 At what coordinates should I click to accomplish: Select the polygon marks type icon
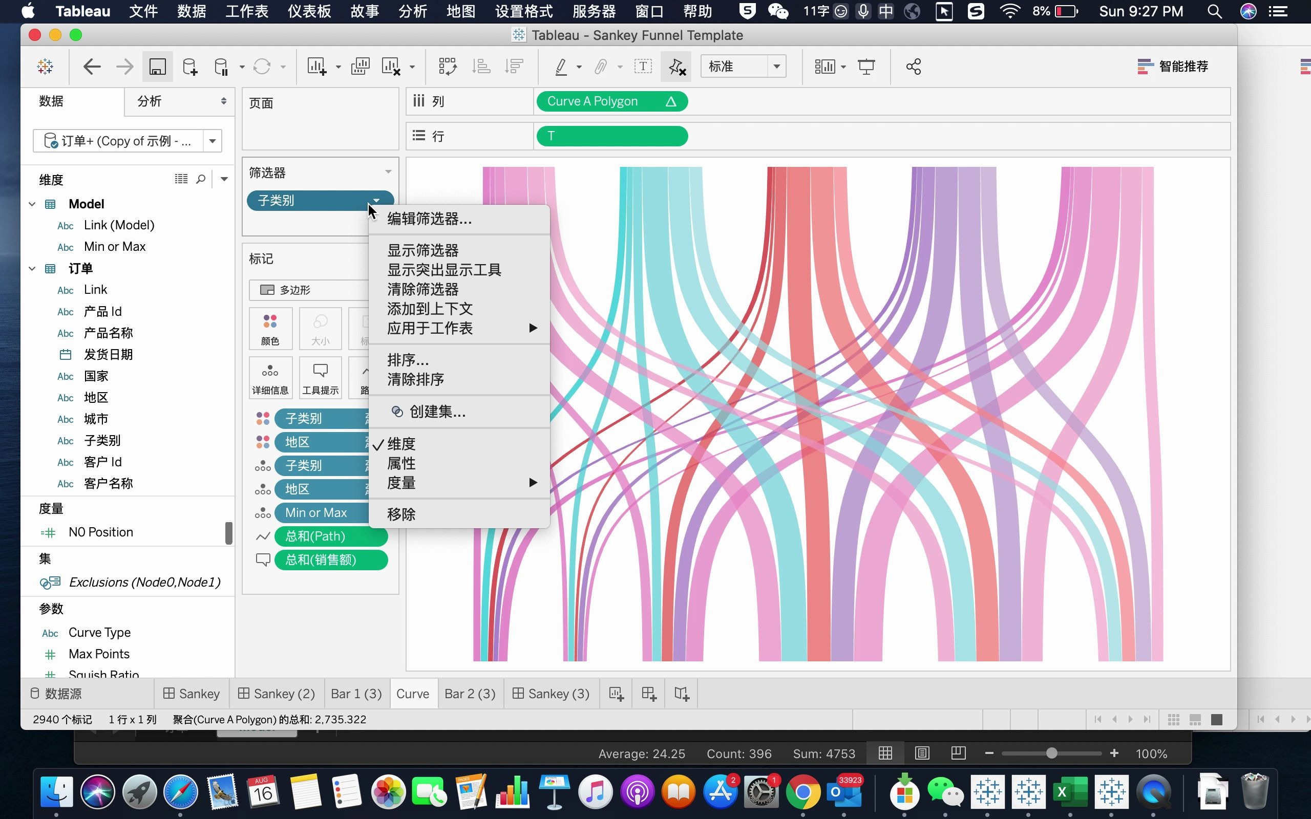(268, 290)
